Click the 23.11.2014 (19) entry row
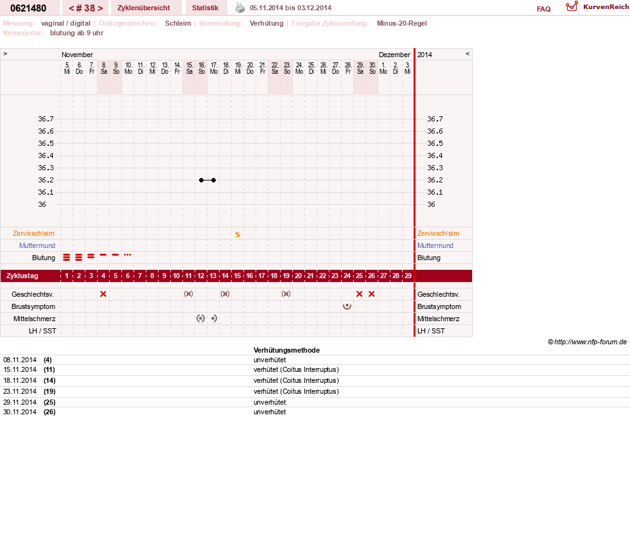Viewport: 630px width, 555px height. [x=315, y=391]
